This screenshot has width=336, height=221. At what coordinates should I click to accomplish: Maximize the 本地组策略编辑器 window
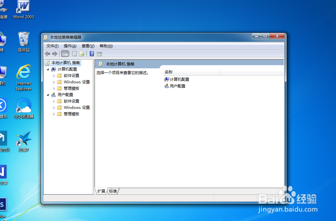pyautogui.click(x=265, y=36)
